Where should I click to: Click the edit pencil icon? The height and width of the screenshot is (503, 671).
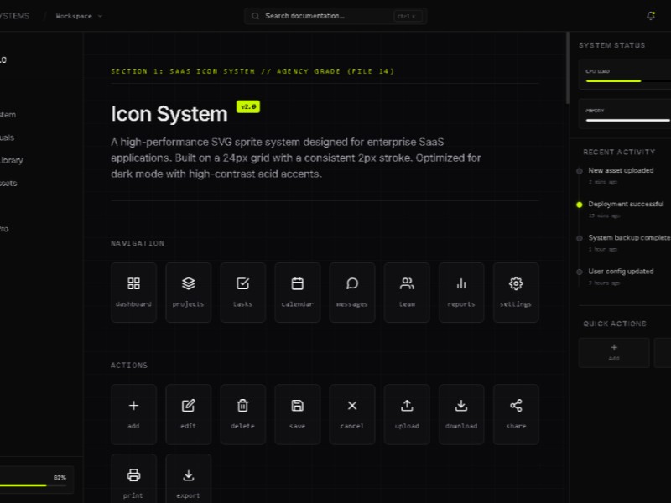coord(188,413)
